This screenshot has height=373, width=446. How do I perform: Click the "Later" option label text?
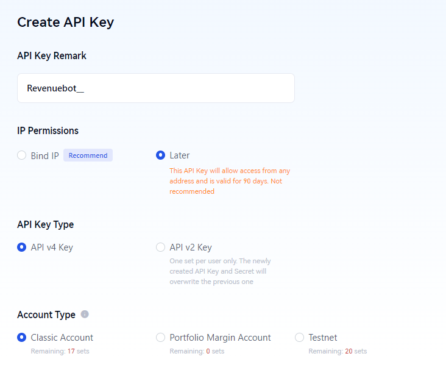click(180, 155)
